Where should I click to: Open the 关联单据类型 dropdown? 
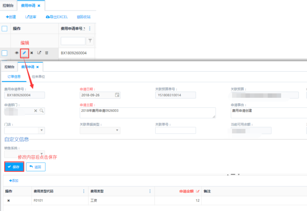tap(117, 130)
